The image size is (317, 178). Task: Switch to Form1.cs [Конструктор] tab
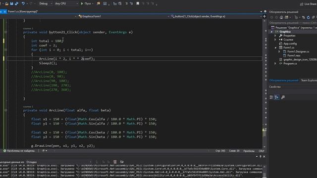pyautogui.click(x=23, y=11)
